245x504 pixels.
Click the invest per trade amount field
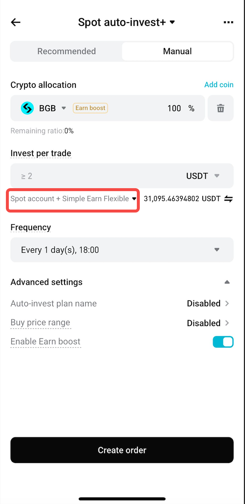74,176
